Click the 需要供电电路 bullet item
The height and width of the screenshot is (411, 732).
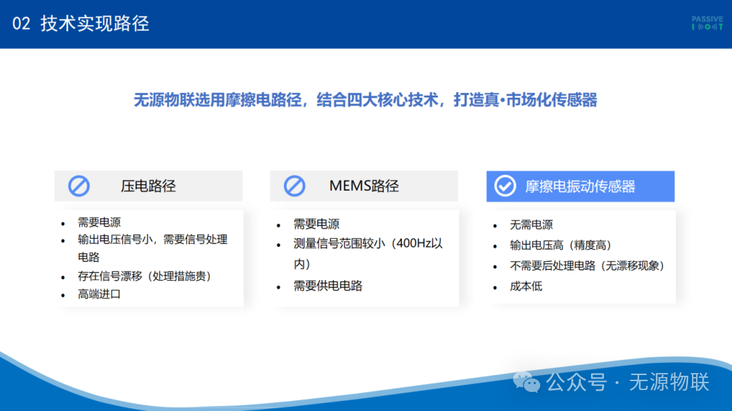[328, 286]
